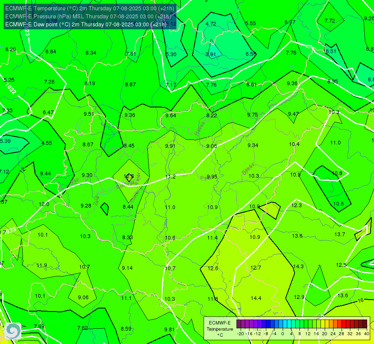
Task: Click the 12.9 temperature value
Action: coord(299,297)
